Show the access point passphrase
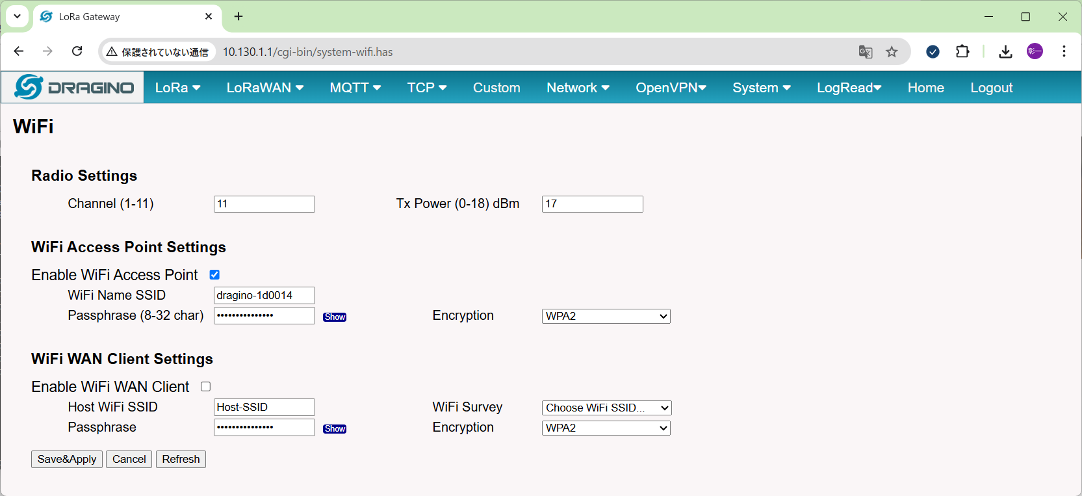Screen dimensions: 1082x496 click(335, 317)
